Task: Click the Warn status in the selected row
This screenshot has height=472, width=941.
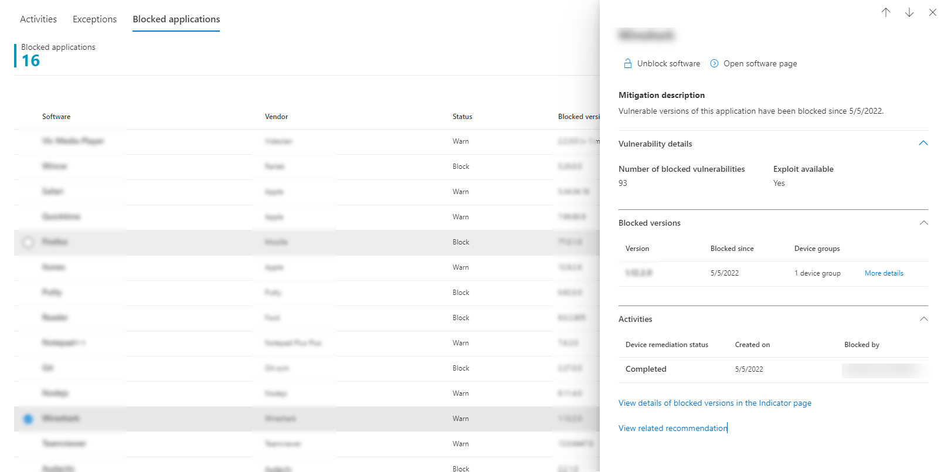Action: (460, 419)
